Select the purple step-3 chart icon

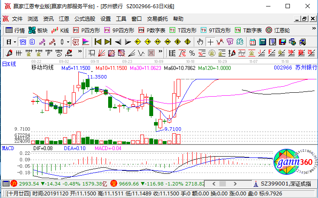[x=42, y=42]
